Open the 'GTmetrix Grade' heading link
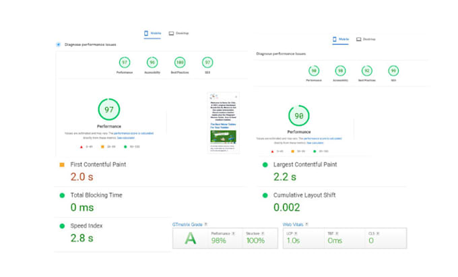This screenshot has width=458, height=277. 187,224
